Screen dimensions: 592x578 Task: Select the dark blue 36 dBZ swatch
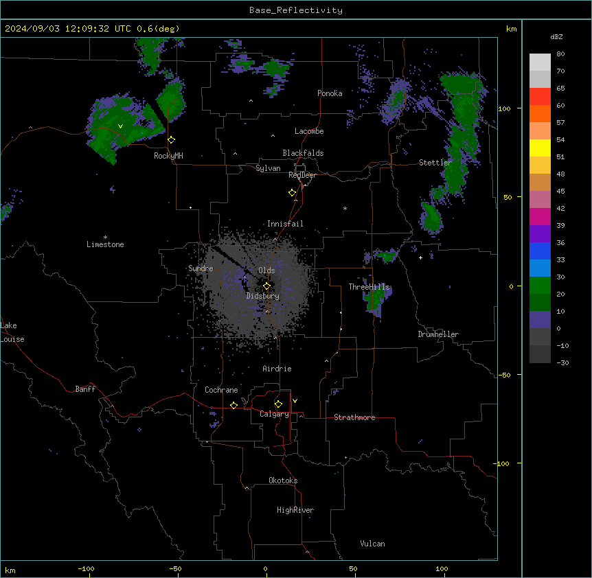[x=540, y=251]
